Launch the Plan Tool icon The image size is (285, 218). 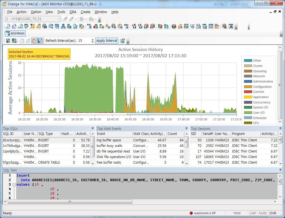[x=20, y=26]
